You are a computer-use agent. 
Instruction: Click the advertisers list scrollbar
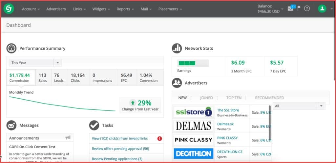point(270,122)
